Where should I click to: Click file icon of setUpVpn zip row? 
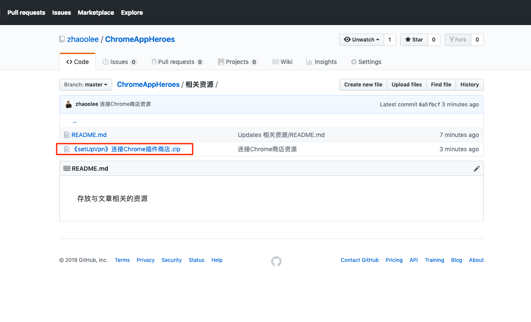click(x=67, y=149)
